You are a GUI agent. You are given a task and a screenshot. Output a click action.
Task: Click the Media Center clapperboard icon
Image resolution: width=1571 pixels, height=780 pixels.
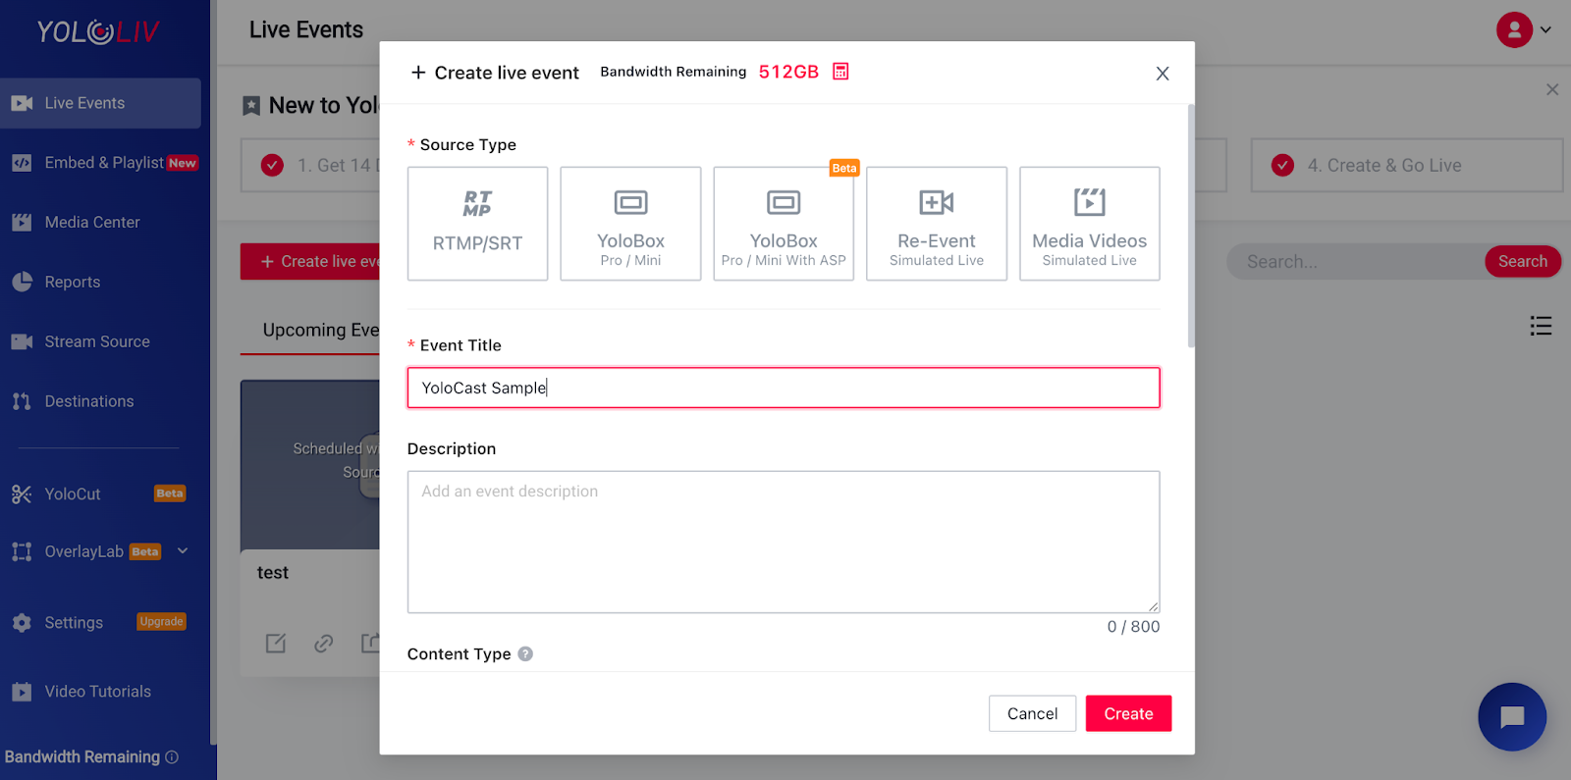click(x=22, y=223)
